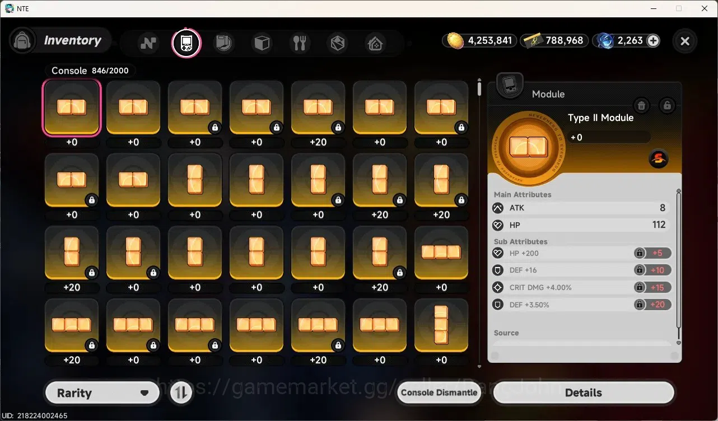Click the N logo inventory tab

[148, 43]
